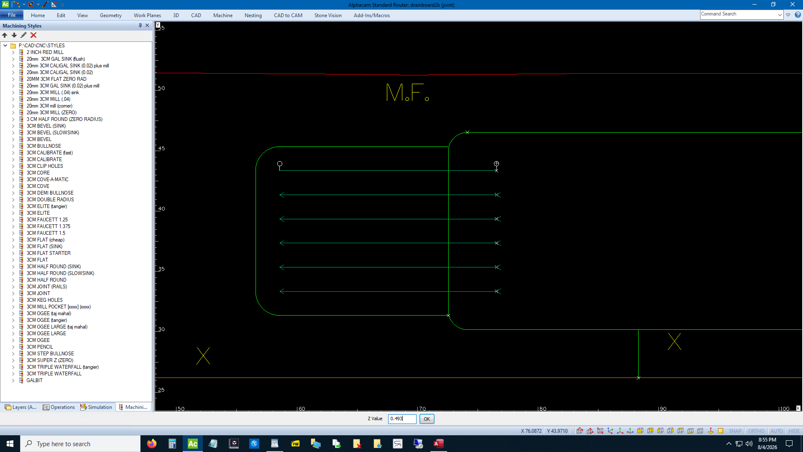Open Firefox from the Windows taskbar
This screenshot has height=452, width=803.
(151, 444)
